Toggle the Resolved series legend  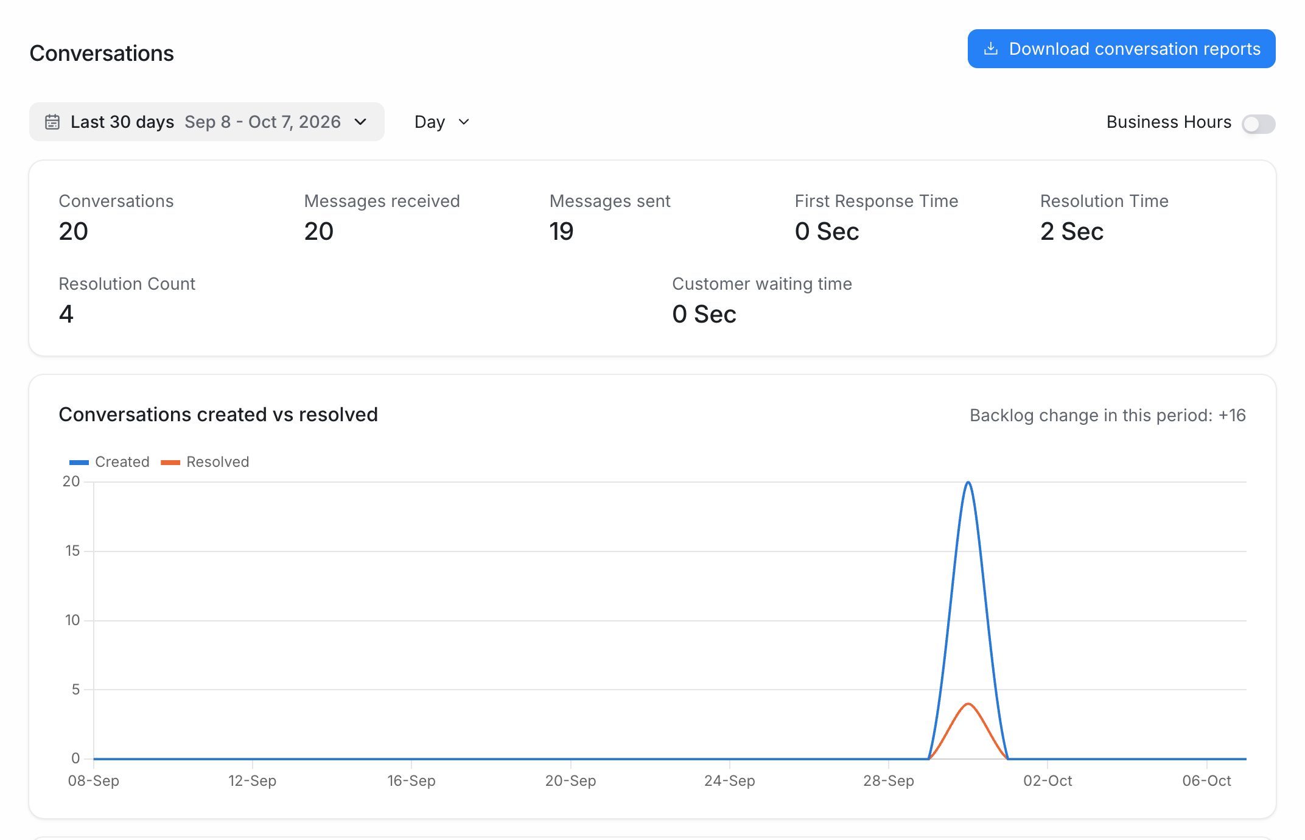coord(205,462)
